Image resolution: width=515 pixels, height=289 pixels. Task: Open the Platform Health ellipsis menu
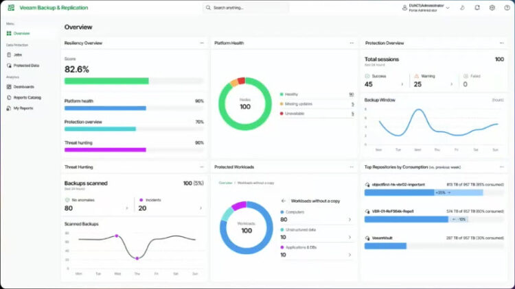coord(352,42)
